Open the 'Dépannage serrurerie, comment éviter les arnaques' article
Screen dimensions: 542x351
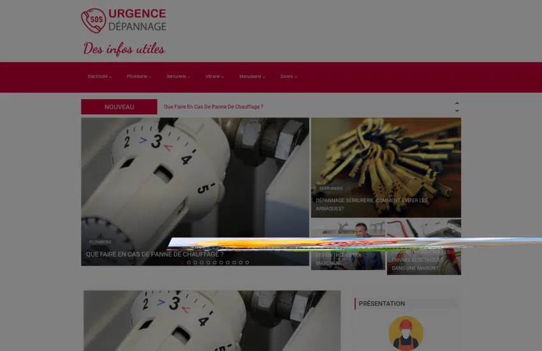pyautogui.click(x=372, y=204)
